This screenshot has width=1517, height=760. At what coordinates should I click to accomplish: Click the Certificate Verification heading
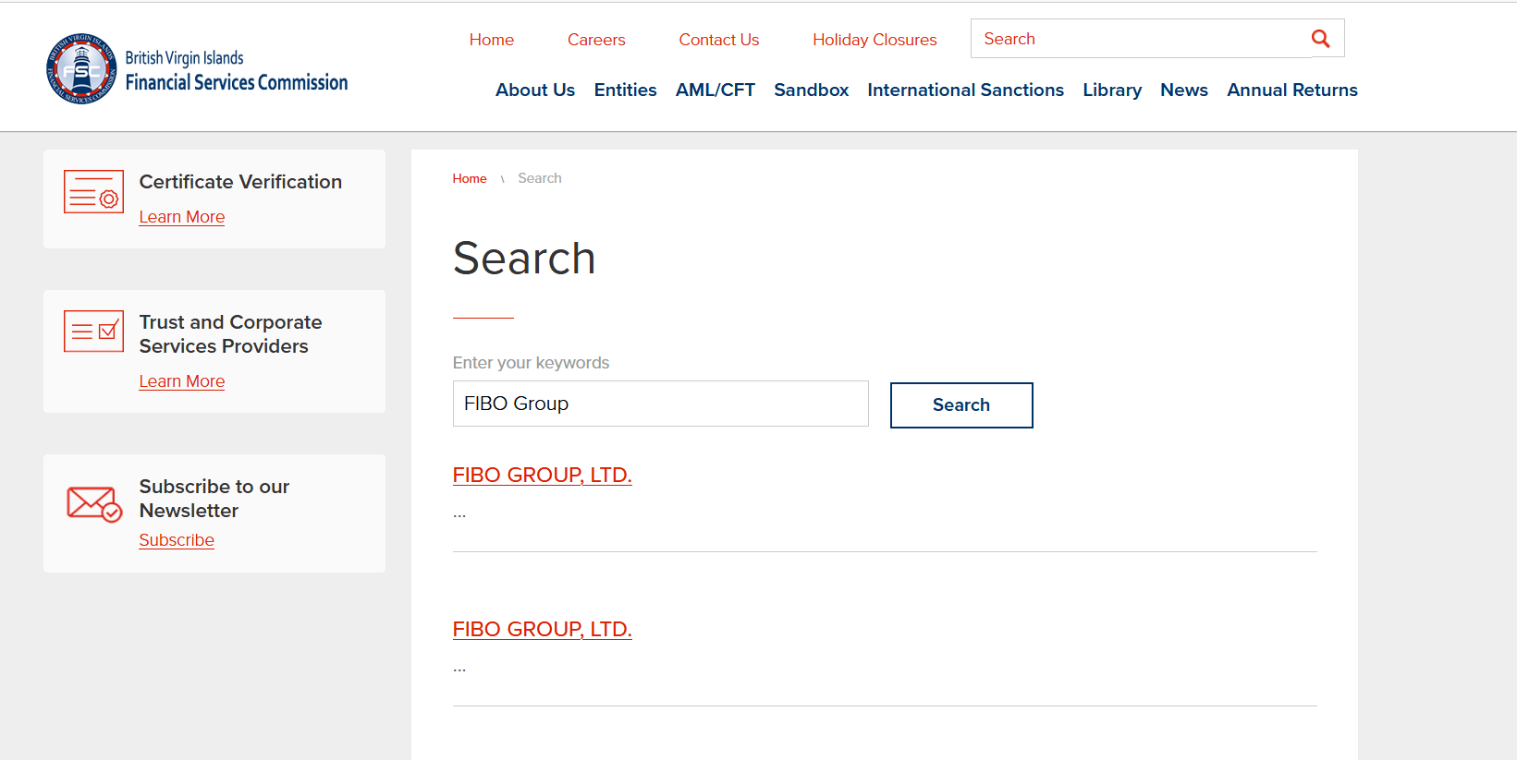240,182
